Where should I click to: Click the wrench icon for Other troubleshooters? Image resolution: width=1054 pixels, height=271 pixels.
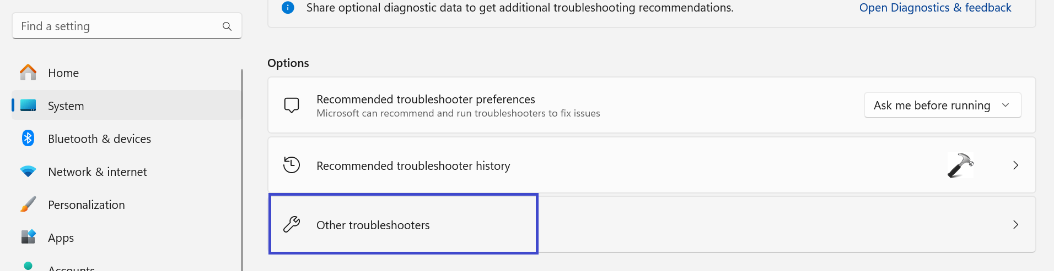tap(292, 224)
